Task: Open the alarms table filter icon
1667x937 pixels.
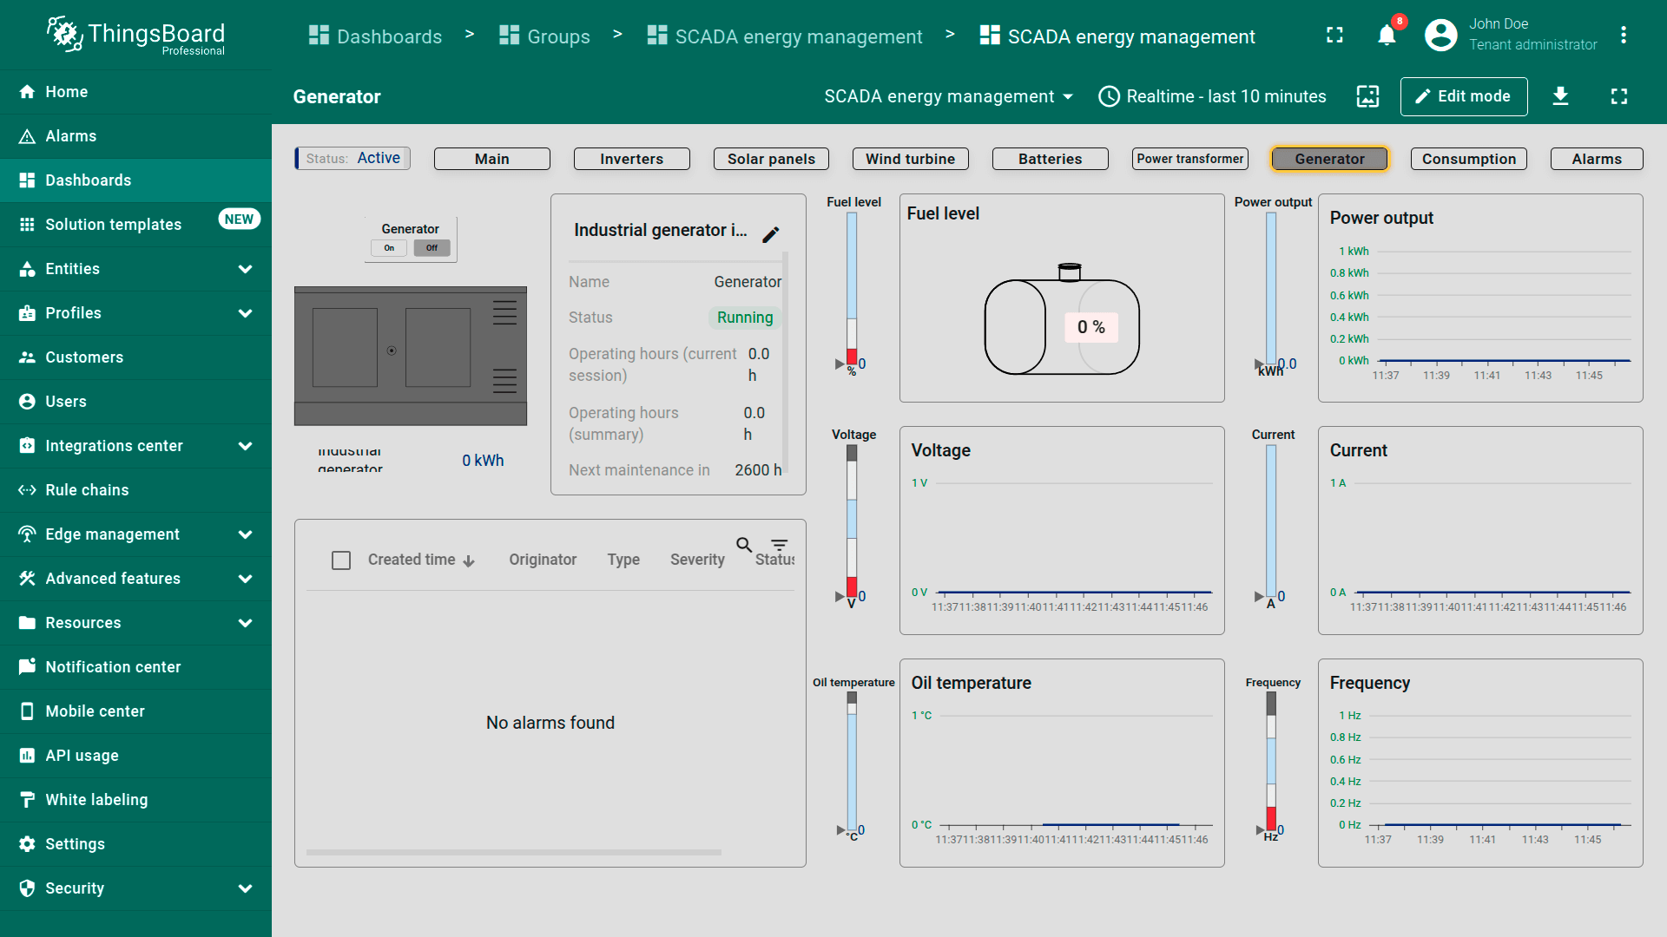Action: tap(780, 545)
